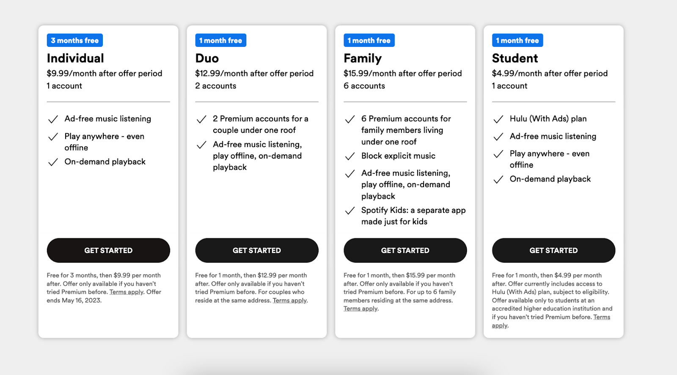The image size is (677, 375).
Task: Click the checkmark next to On-demand playback
Action: 53,162
